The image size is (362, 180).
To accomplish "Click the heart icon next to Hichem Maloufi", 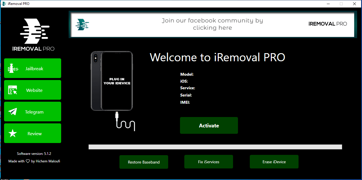I will coord(28,161).
